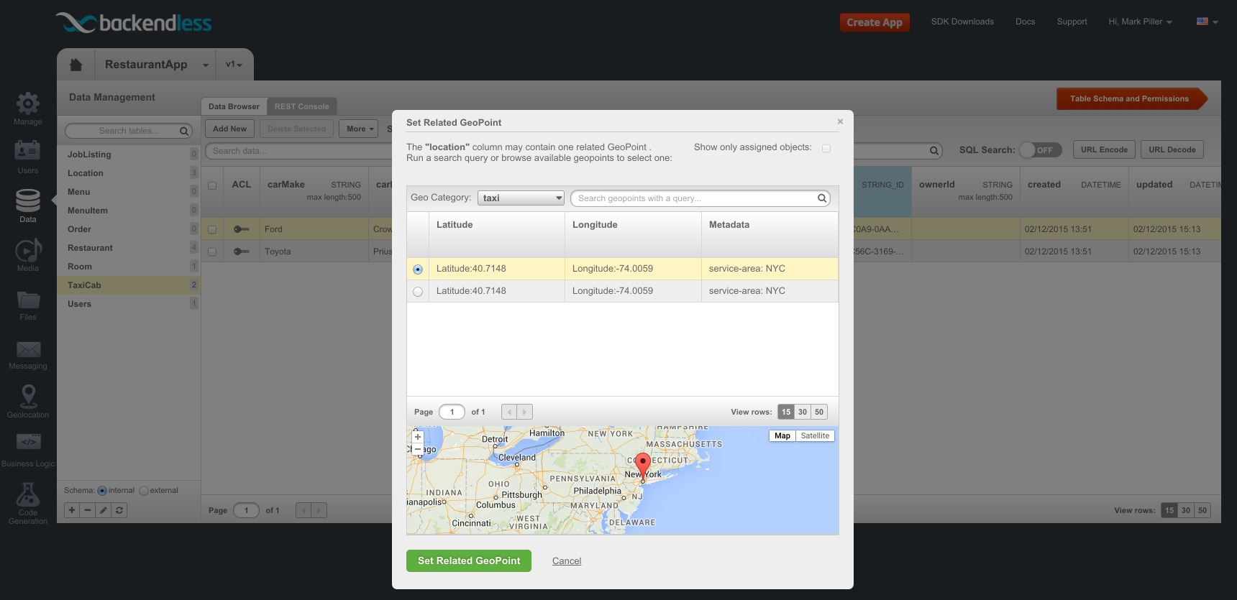
Task: Open the Hi, Mark Piller account menu
Action: [x=1140, y=22]
